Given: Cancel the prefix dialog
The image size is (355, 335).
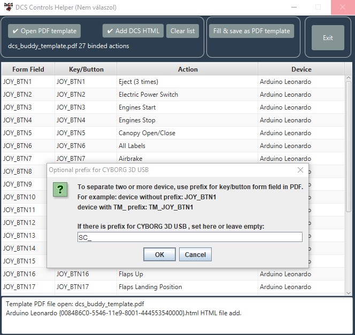Looking at the screenshot, I should coord(195,254).
